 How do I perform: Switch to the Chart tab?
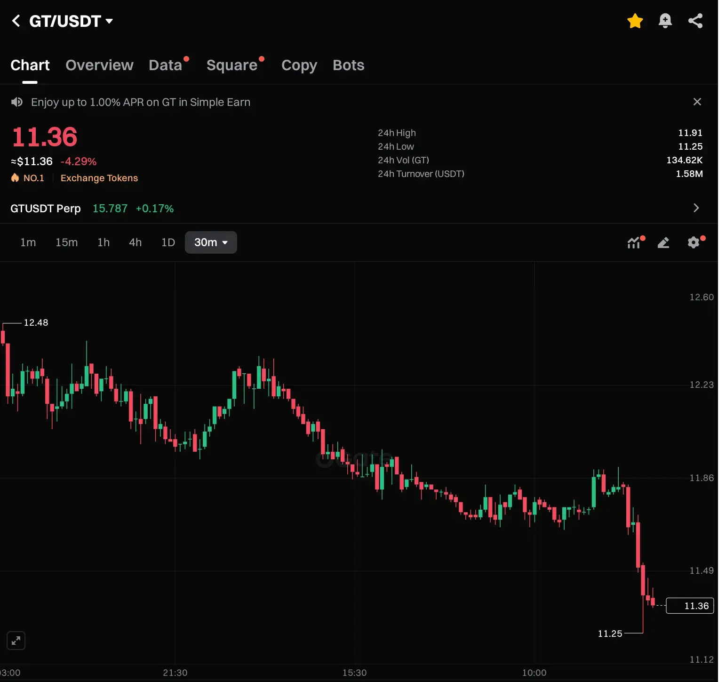pyautogui.click(x=30, y=65)
